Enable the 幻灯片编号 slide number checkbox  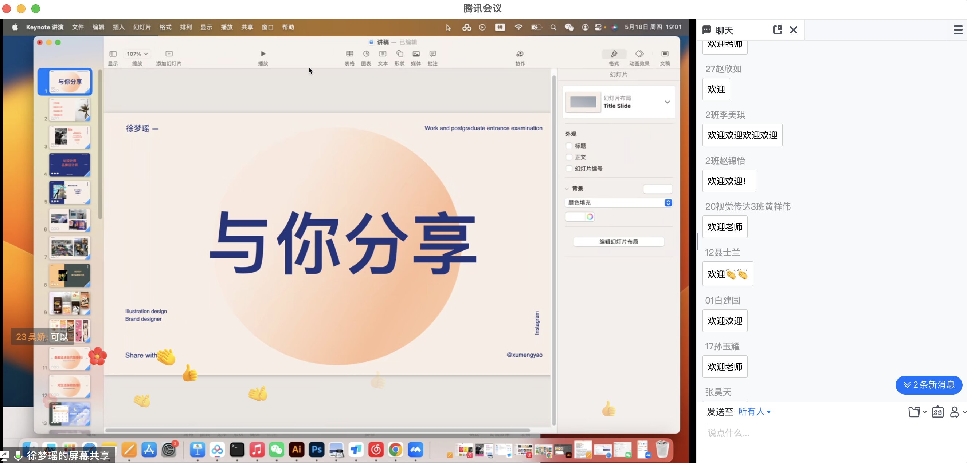[x=569, y=168]
